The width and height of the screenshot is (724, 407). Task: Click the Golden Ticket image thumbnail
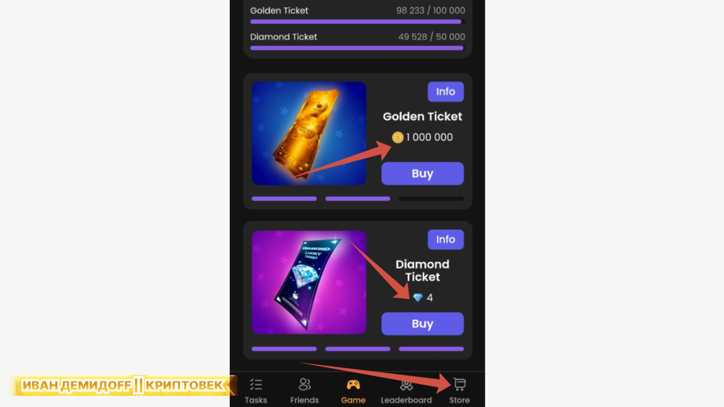pyautogui.click(x=309, y=133)
